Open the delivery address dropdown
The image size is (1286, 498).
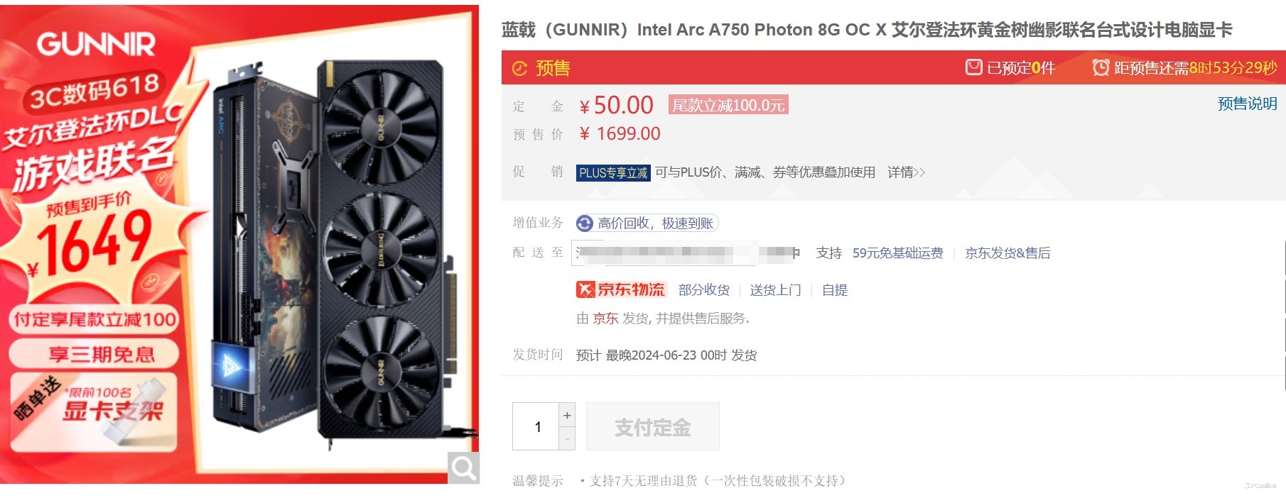686,253
